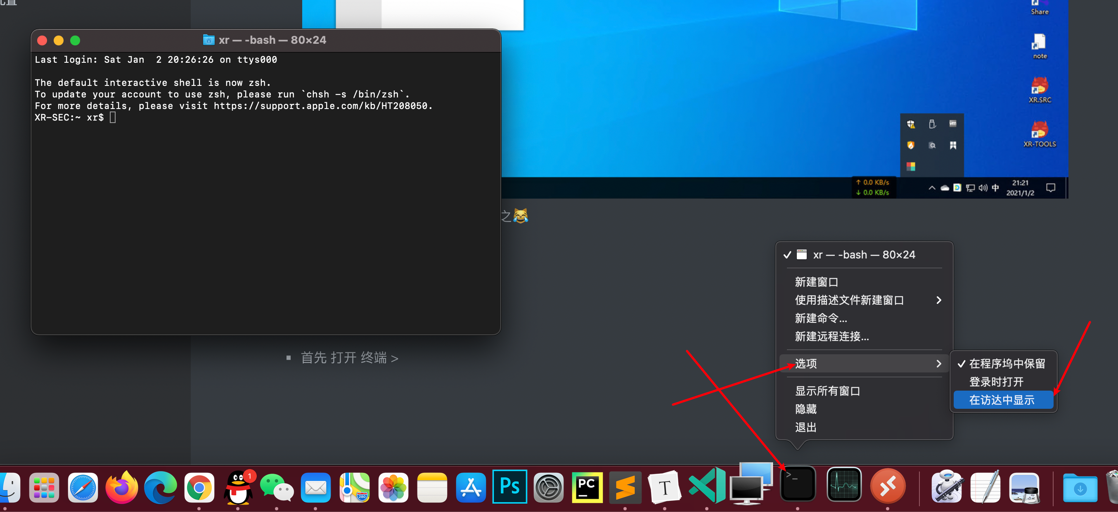Image resolution: width=1118 pixels, height=512 pixels.
Task: Open XR.SRC shortcut on Windows desktop
Action: pos(1040,90)
